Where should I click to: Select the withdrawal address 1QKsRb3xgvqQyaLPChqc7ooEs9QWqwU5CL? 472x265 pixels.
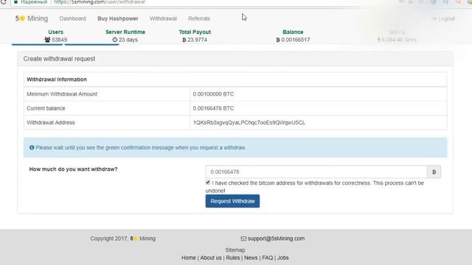(x=249, y=123)
